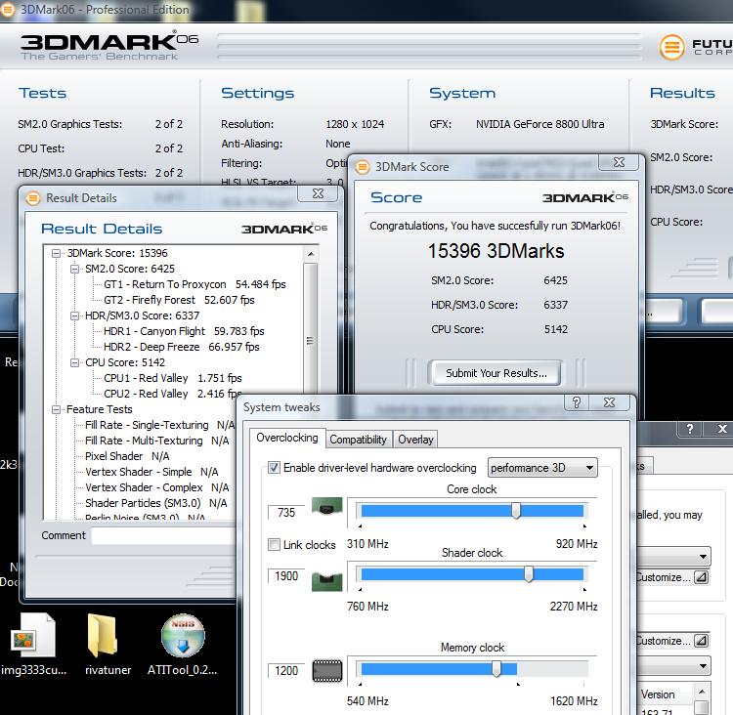Click the 3DMark Score window title icon

point(363,167)
